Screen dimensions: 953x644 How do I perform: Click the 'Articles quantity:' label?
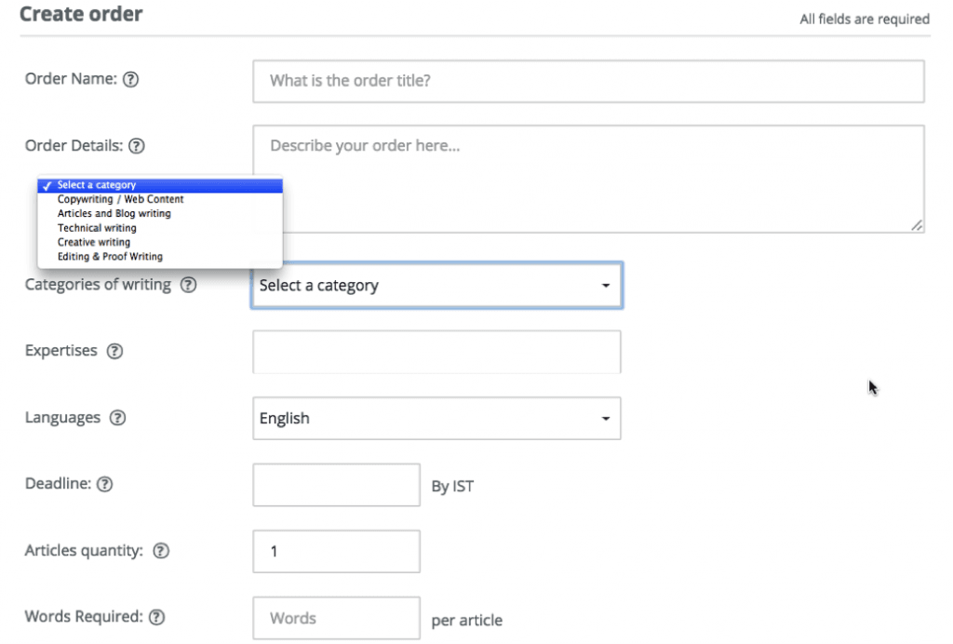[x=84, y=551]
